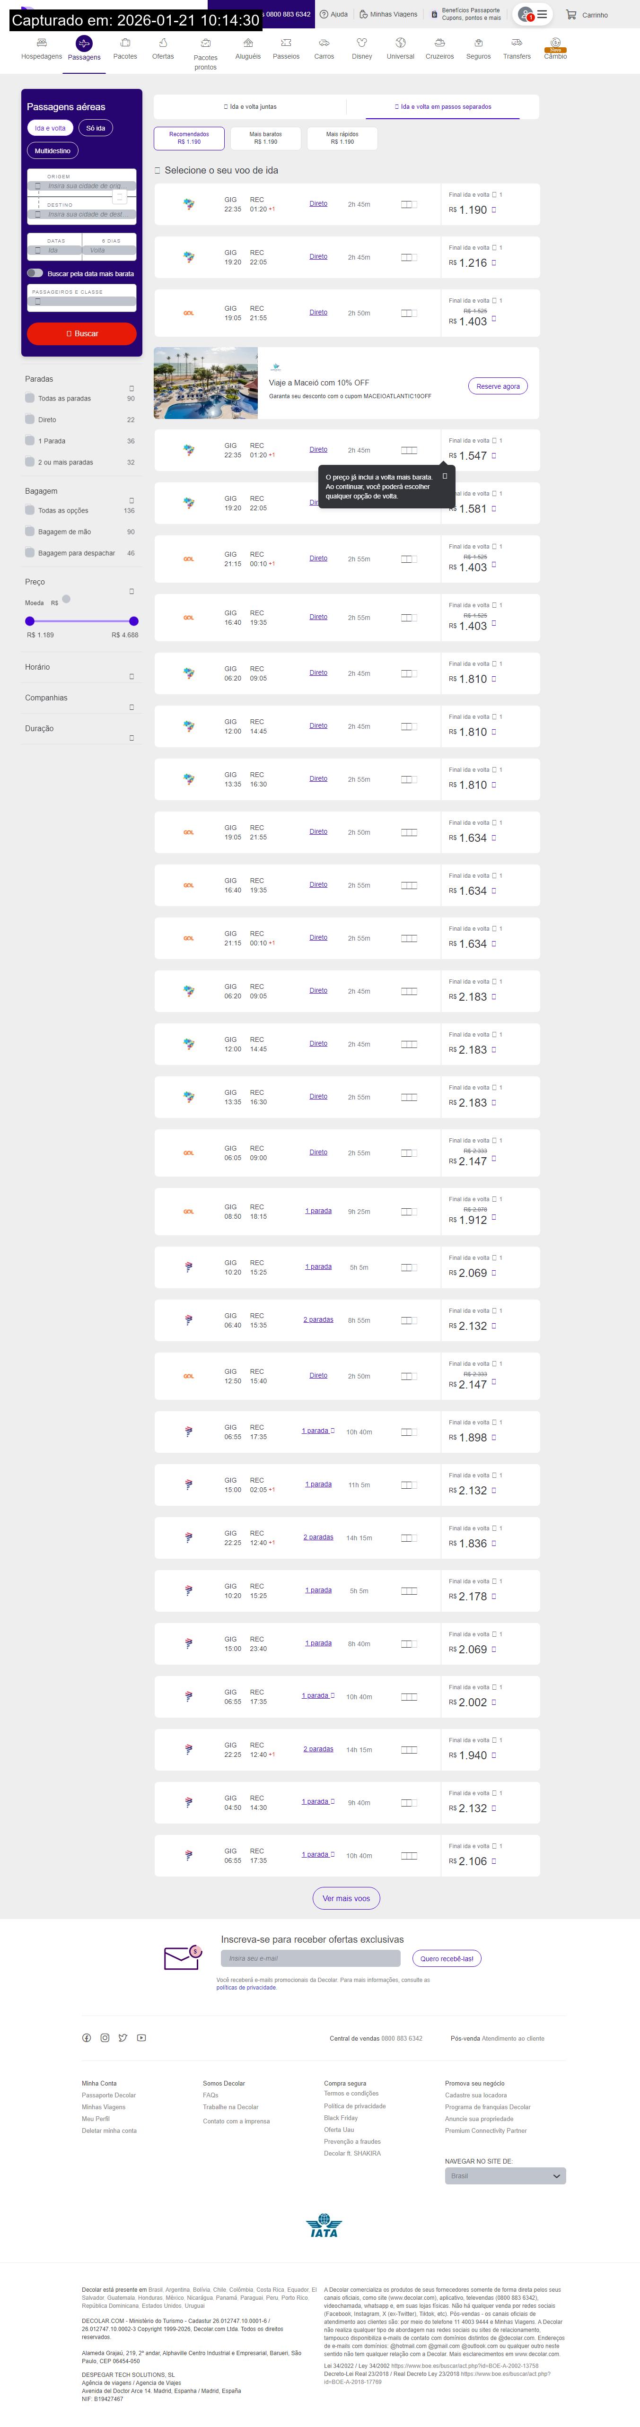Click the Instagram footer icon
This screenshot has height=2427, width=640.
(105, 2038)
